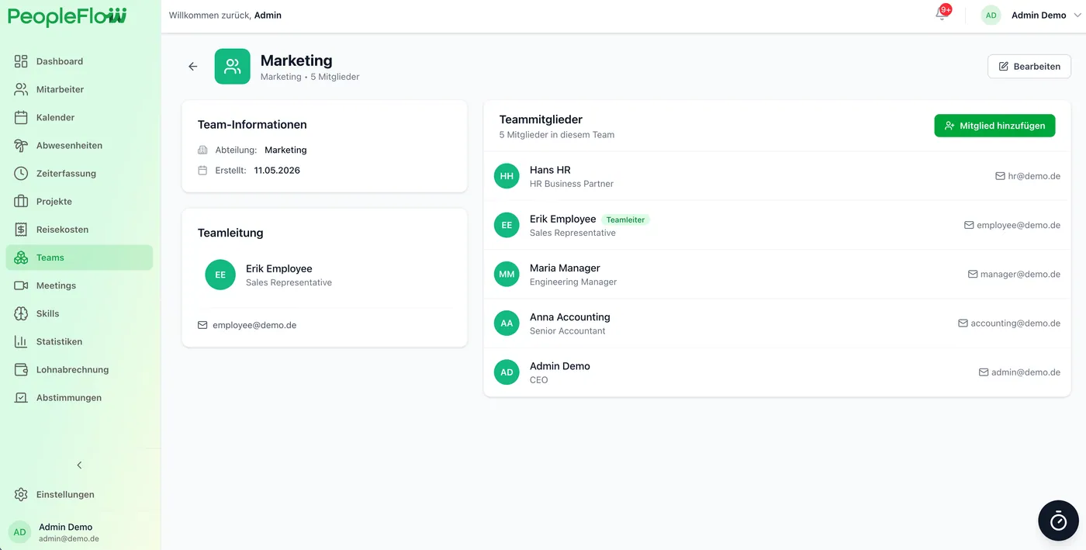Screen dimensions: 1086x550
Task: Click Mitglied hinzufügen button
Action: [x=994, y=126]
